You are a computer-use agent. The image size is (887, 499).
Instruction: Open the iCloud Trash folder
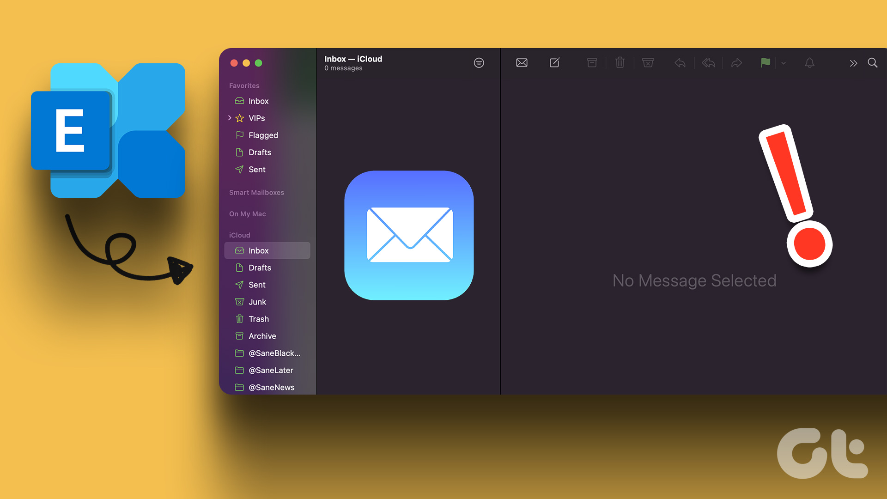258,319
